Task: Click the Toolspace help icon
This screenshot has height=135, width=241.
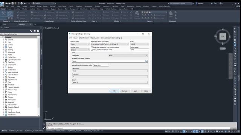Action: (38, 31)
